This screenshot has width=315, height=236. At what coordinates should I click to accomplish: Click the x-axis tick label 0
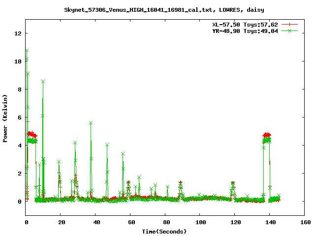[27, 222]
